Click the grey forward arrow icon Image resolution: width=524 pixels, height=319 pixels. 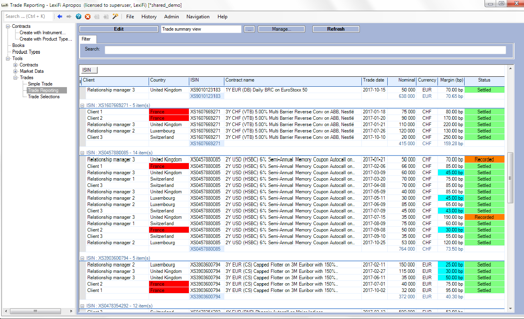click(69, 17)
